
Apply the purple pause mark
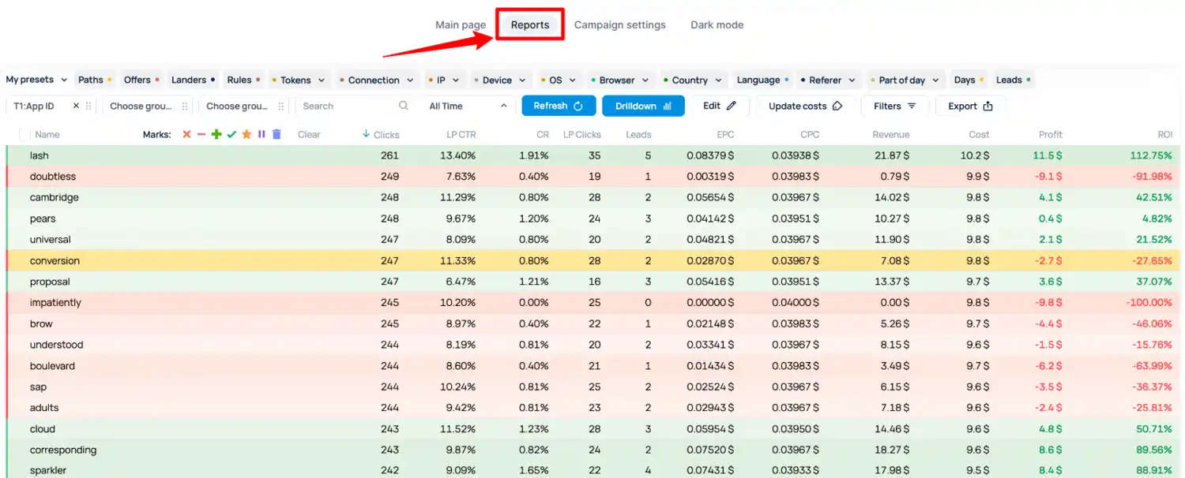coord(261,135)
